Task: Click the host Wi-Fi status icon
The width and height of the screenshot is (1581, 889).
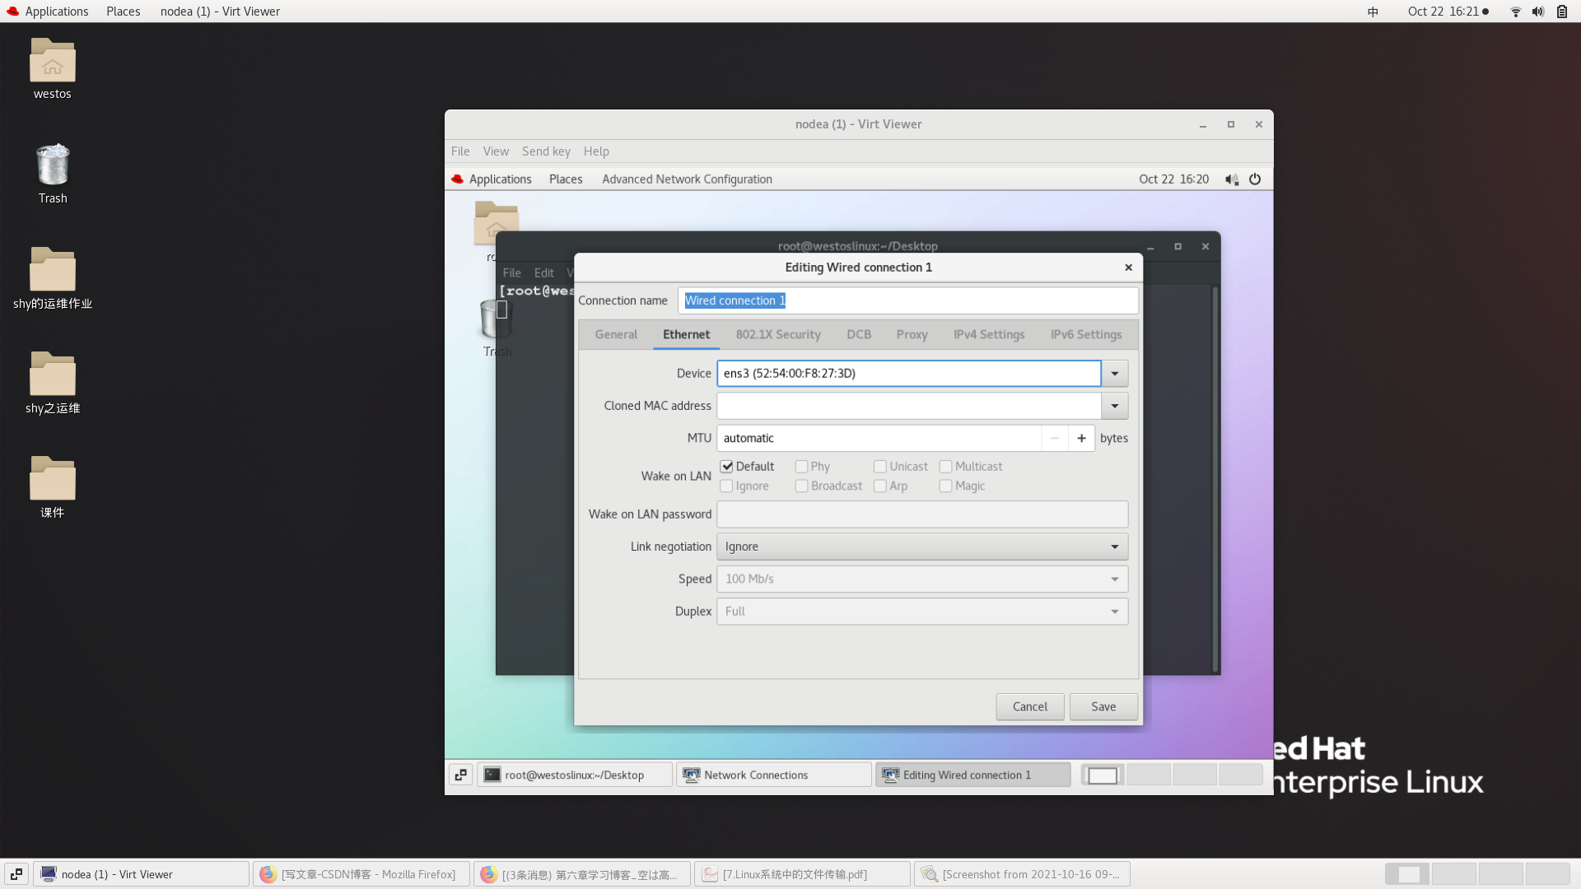Action: pyautogui.click(x=1515, y=12)
